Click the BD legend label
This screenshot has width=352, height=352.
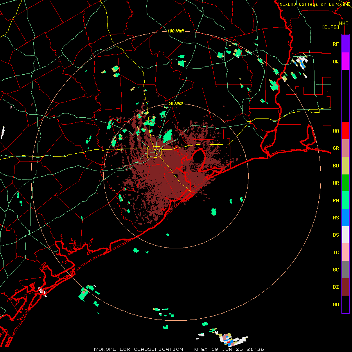point(336,166)
